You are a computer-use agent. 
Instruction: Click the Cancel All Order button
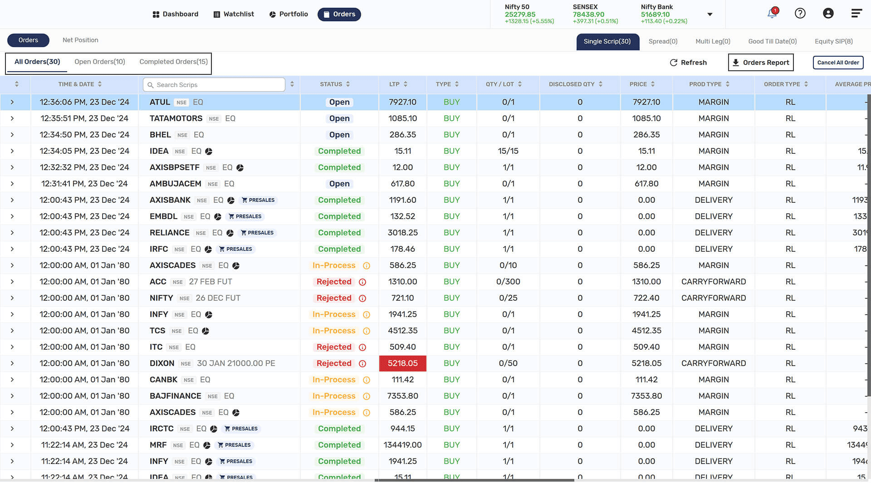838,63
